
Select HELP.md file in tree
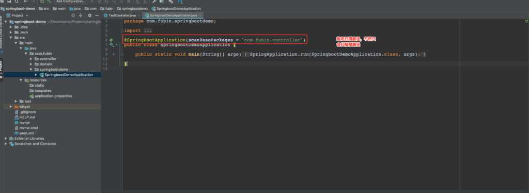click(25, 117)
